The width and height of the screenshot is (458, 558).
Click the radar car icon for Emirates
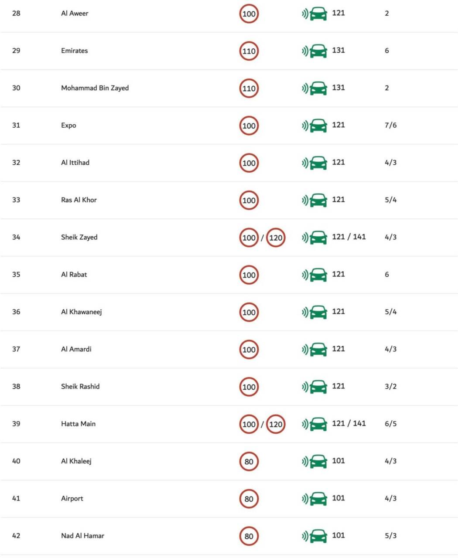pyautogui.click(x=314, y=51)
